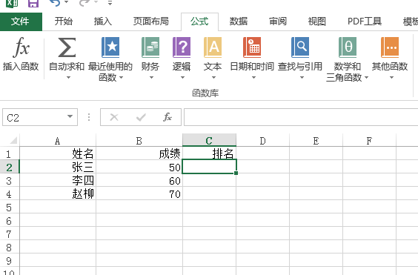Screen dimensions: 418x275
Task: Switch to the Review (审阅) tab
Action: 278,21
